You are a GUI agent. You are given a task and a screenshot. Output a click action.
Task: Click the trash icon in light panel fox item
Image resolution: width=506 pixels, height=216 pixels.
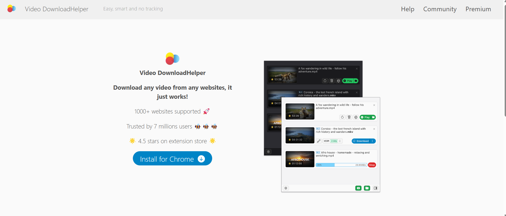click(x=349, y=117)
